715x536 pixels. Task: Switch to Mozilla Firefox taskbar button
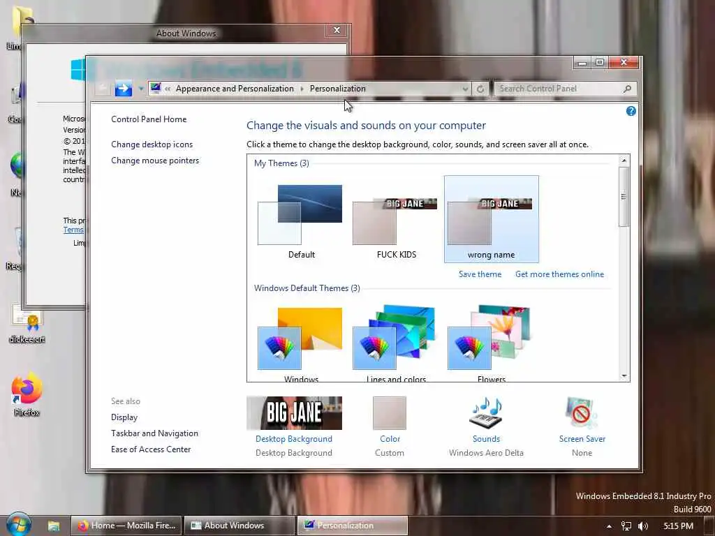point(126,526)
